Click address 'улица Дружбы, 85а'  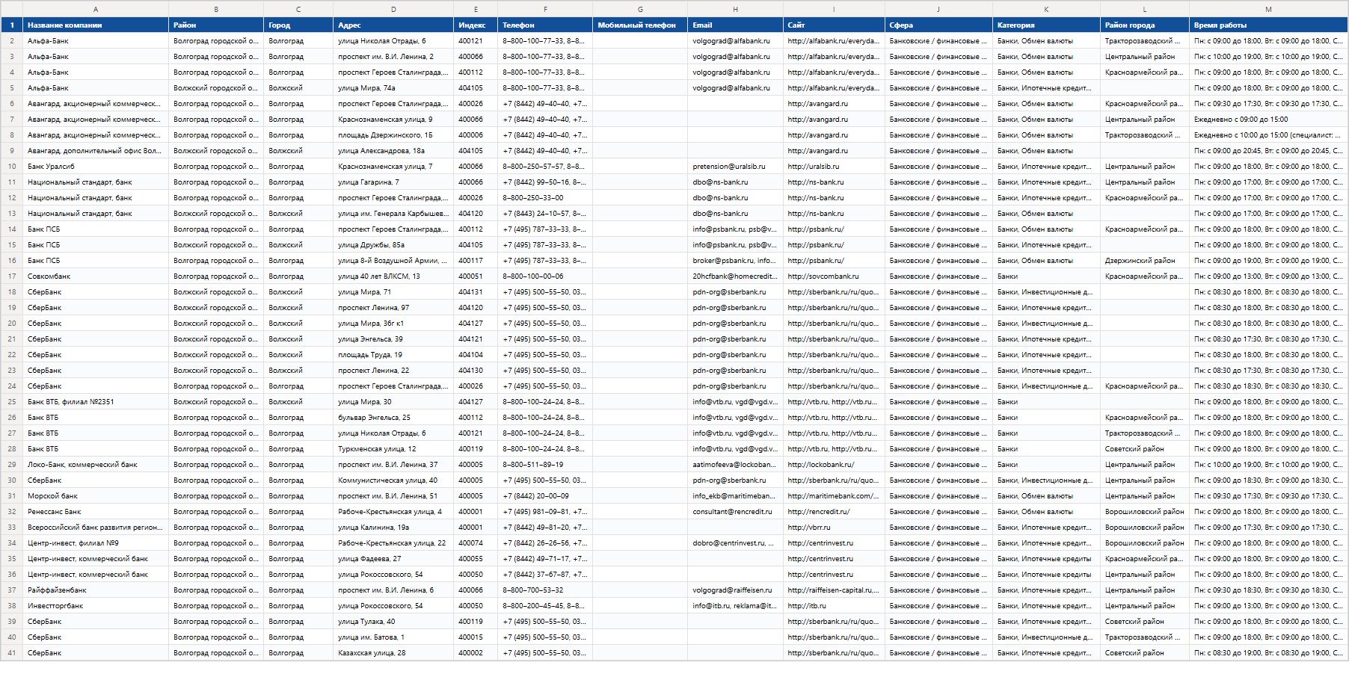click(x=393, y=245)
